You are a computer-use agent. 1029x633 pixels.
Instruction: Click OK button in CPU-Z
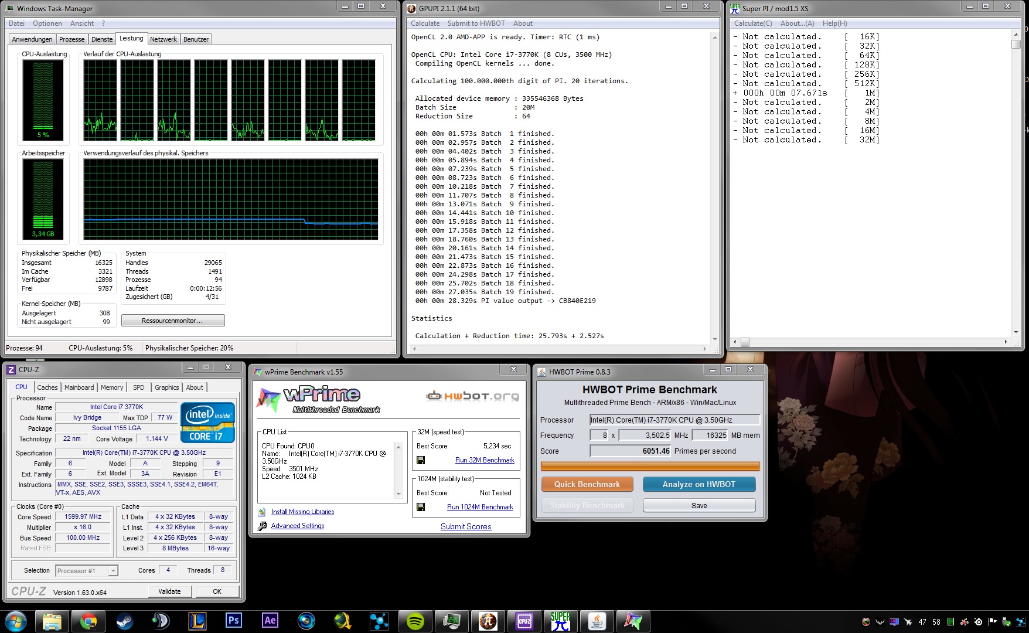(x=217, y=591)
